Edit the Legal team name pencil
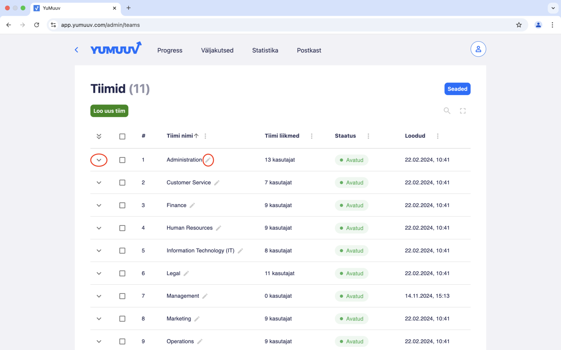This screenshot has width=561, height=350. pos(186,273)
